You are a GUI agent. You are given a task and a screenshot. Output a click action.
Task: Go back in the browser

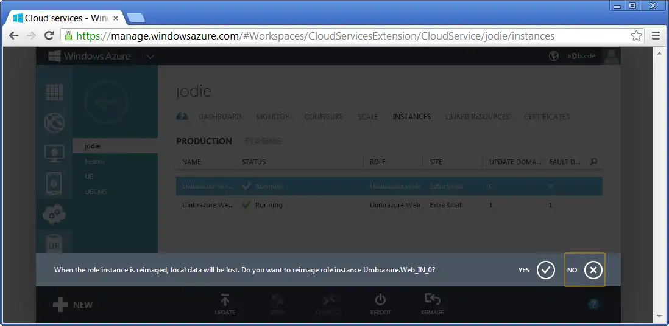click(13, 36)
